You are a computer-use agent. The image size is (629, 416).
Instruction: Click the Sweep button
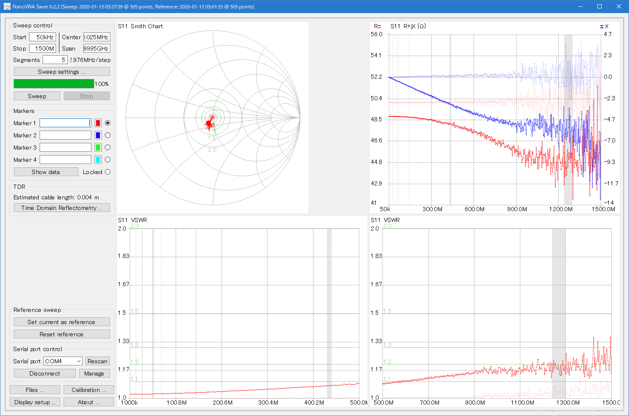[x=37, y=96]
